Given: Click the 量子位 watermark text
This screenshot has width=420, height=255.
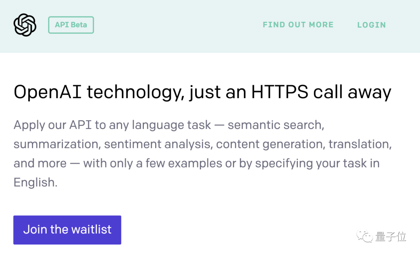Looking at the screenshot, I should pos(391,236).
